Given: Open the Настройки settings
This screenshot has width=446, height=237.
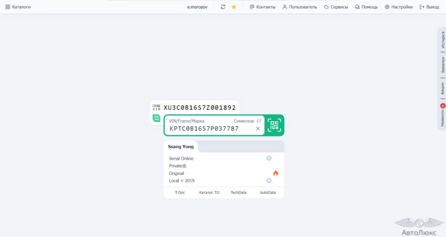Looking at the screenshot, I should [x=399, y=7].
